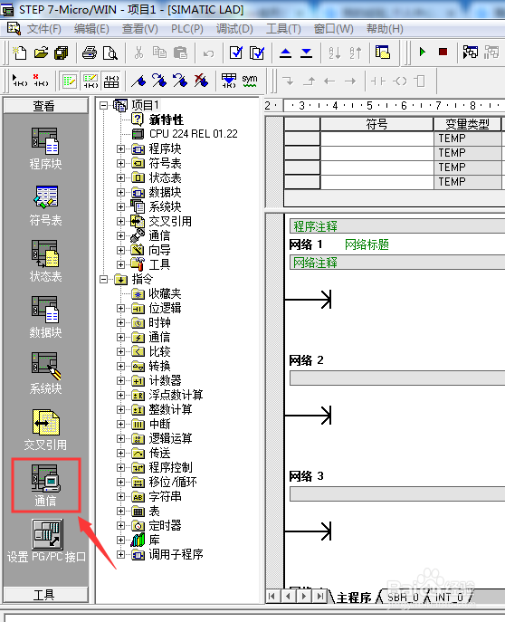
Task: Expand the 符号表 tree node
Action: [x=121, y=163]
